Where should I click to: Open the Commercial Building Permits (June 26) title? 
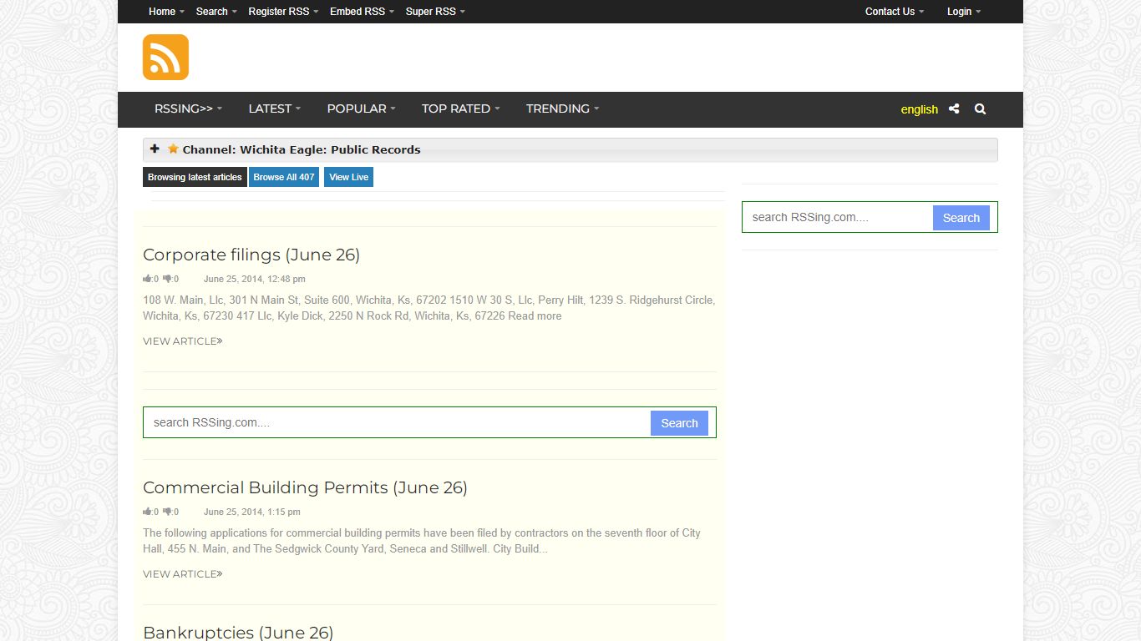point(305,487)
